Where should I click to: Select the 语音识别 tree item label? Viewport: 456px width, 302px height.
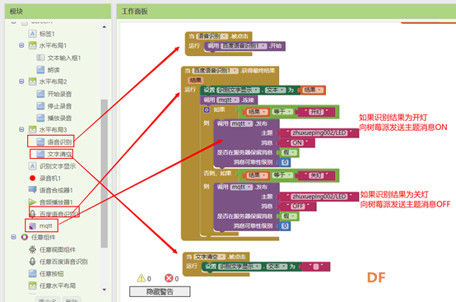[x=59, y=142]
